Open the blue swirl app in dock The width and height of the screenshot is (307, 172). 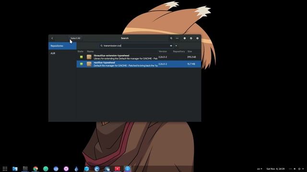coord(97,169)
